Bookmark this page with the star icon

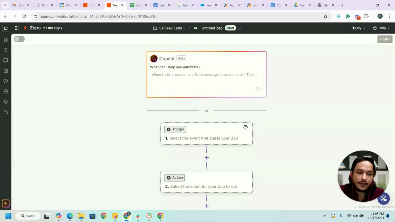tap(326, 16)
